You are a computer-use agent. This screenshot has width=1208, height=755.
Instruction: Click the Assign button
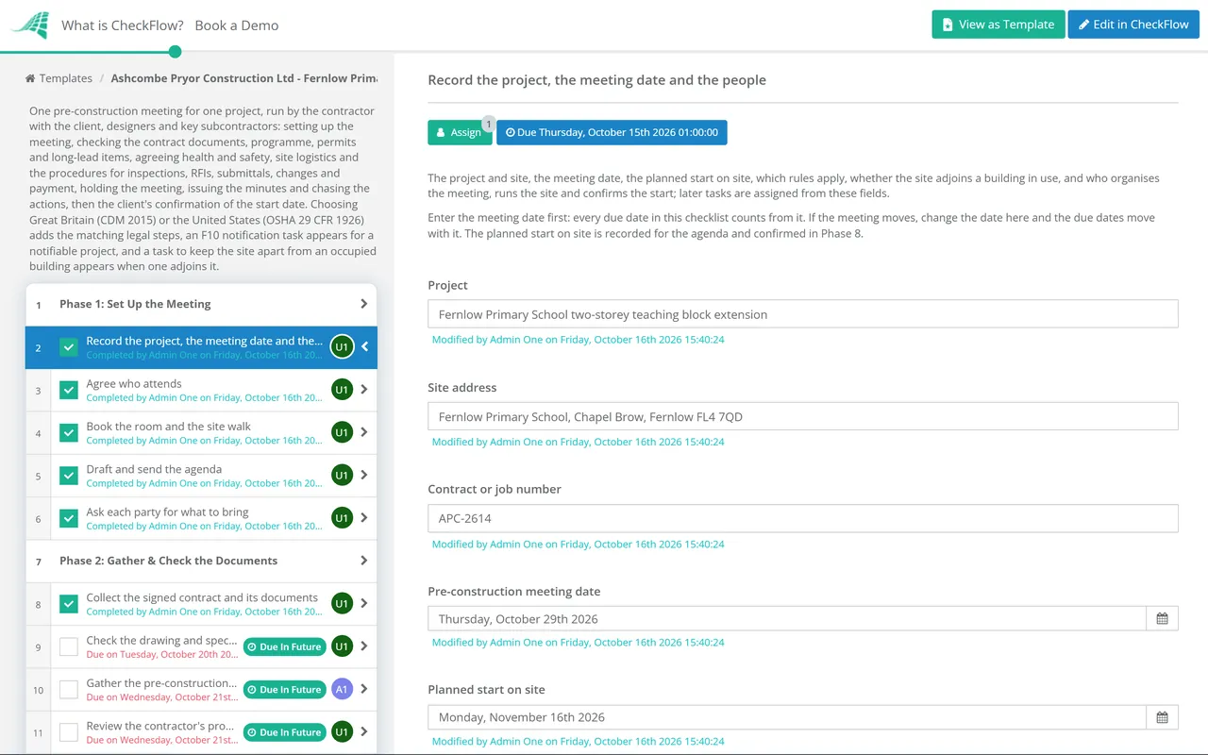(x=460, y=133)
